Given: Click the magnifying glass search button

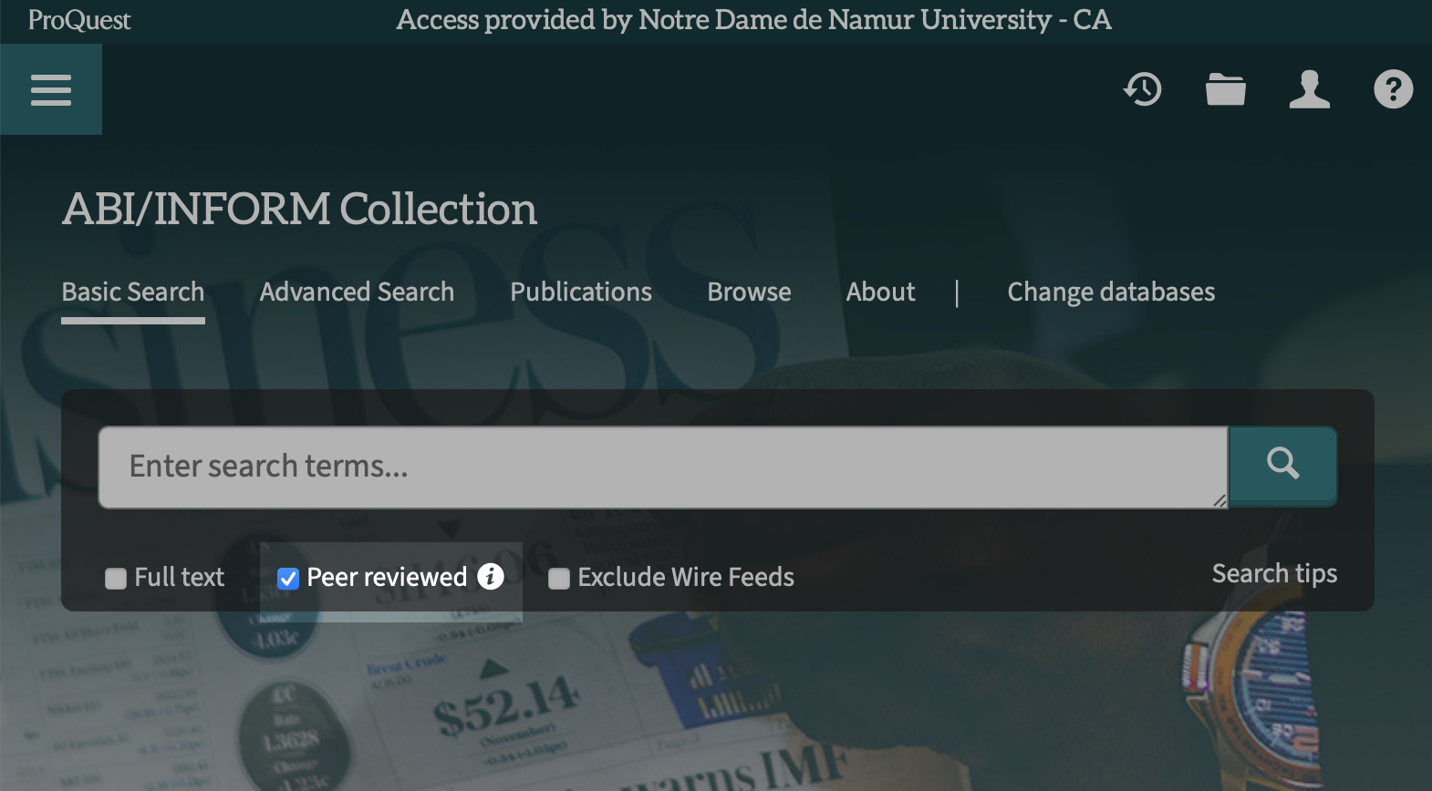Looking at the screenshot, I should [1282, 465].
